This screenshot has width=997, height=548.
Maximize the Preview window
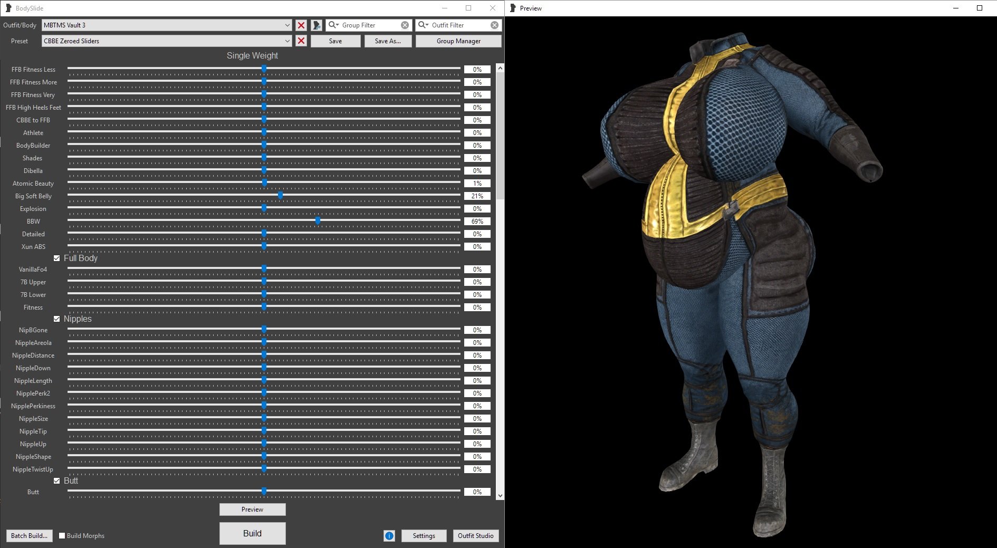980,8
